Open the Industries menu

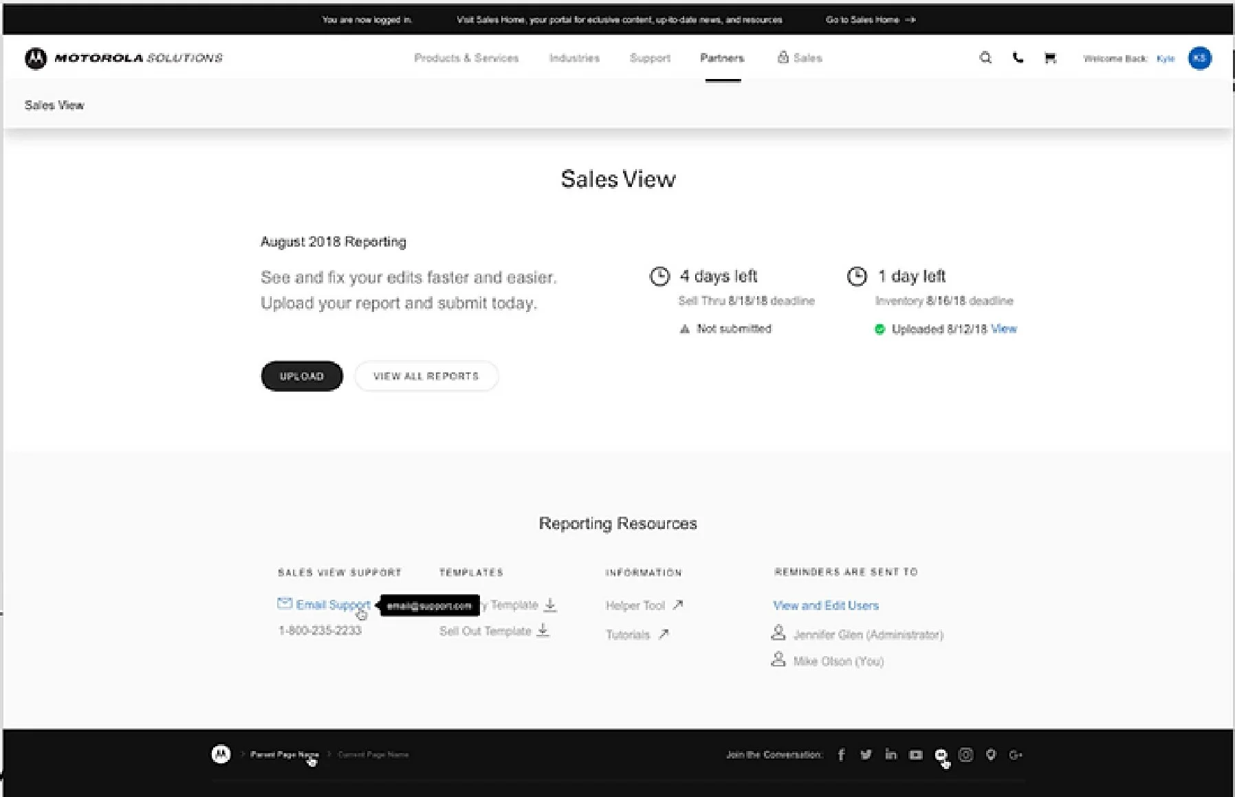point(574,58)
